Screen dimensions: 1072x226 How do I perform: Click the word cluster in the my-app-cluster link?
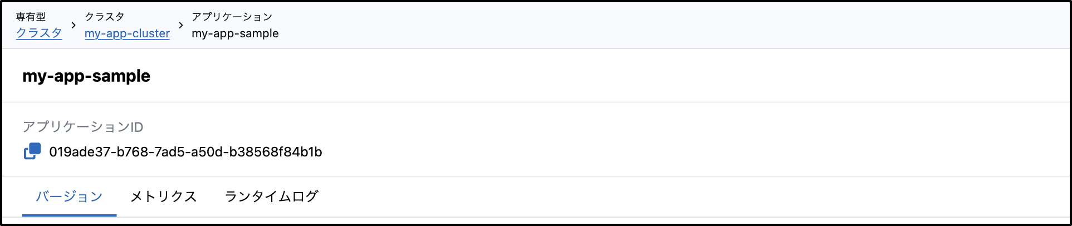pyautogui.click(x=149, y=33)
